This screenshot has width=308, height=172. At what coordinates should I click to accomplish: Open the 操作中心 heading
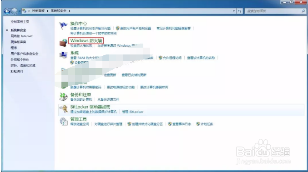tap(79, 24)
